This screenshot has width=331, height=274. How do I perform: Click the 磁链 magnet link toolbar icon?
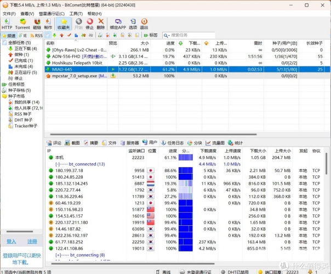point(37,24)
